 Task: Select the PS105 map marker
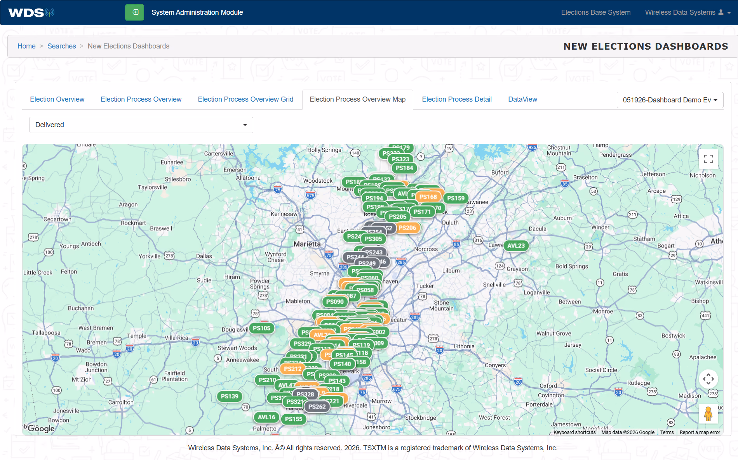click(261, 328)
